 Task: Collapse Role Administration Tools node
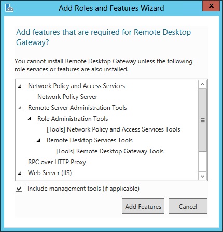[x=30, y=119]
